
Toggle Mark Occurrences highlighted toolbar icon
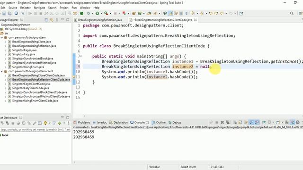pyautogui.click(x=170, y=13)
